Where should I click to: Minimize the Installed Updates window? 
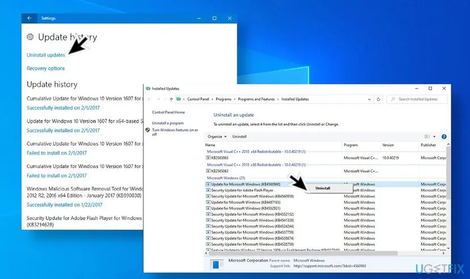417,89
